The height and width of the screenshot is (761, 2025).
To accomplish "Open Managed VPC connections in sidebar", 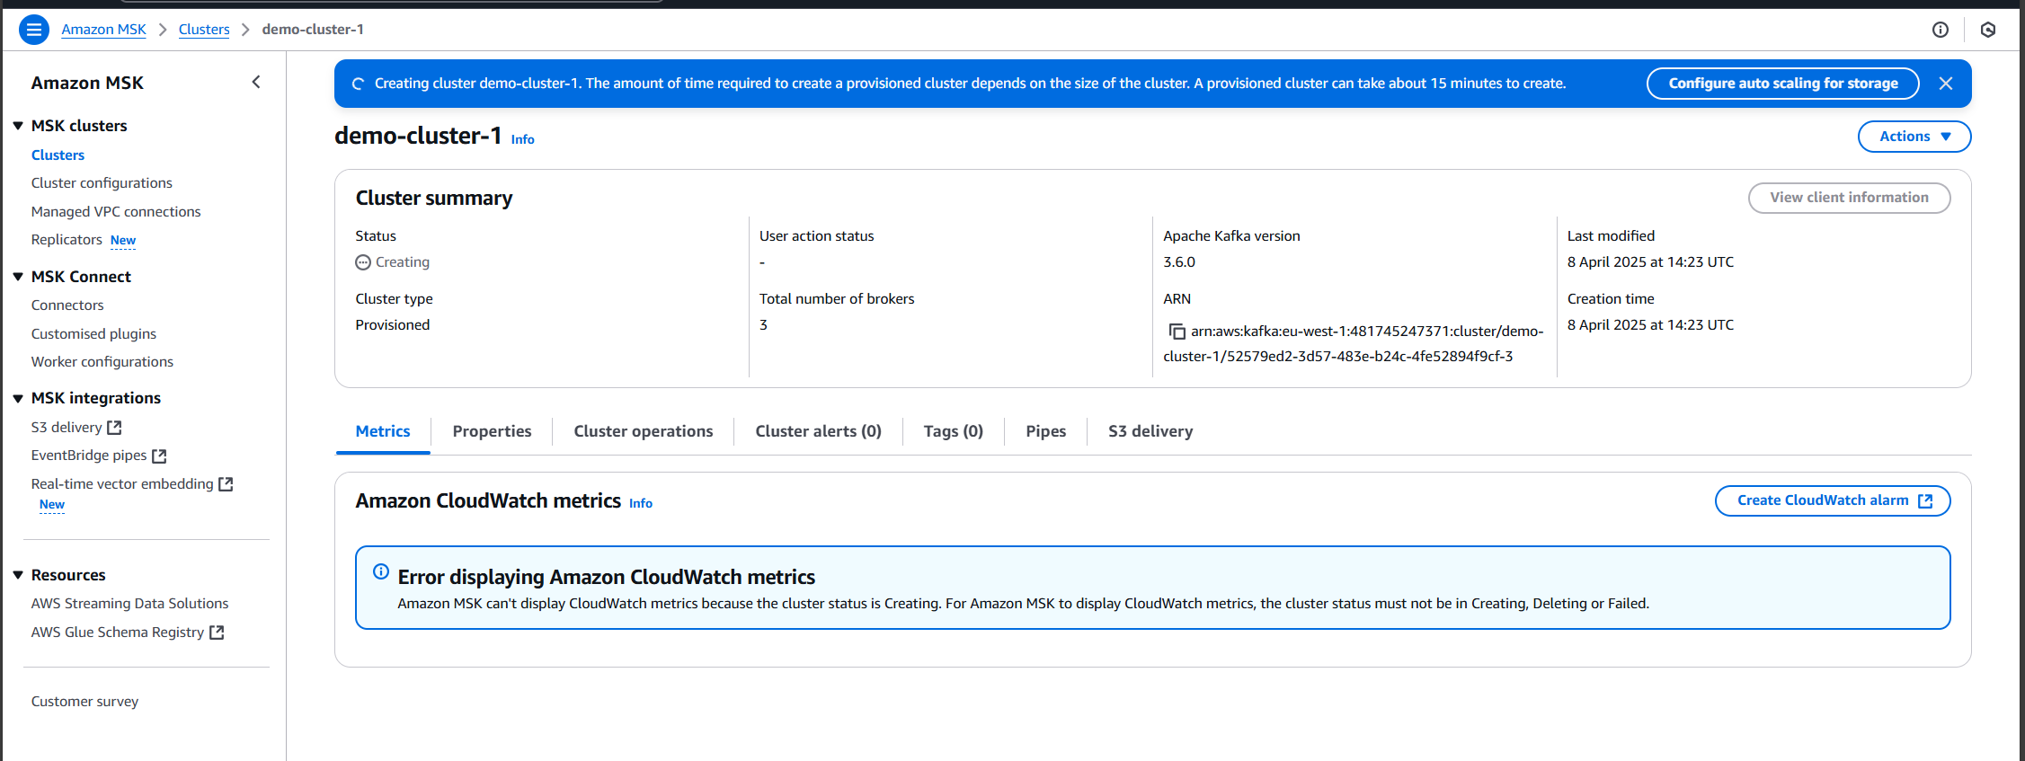I will [116, 212].
